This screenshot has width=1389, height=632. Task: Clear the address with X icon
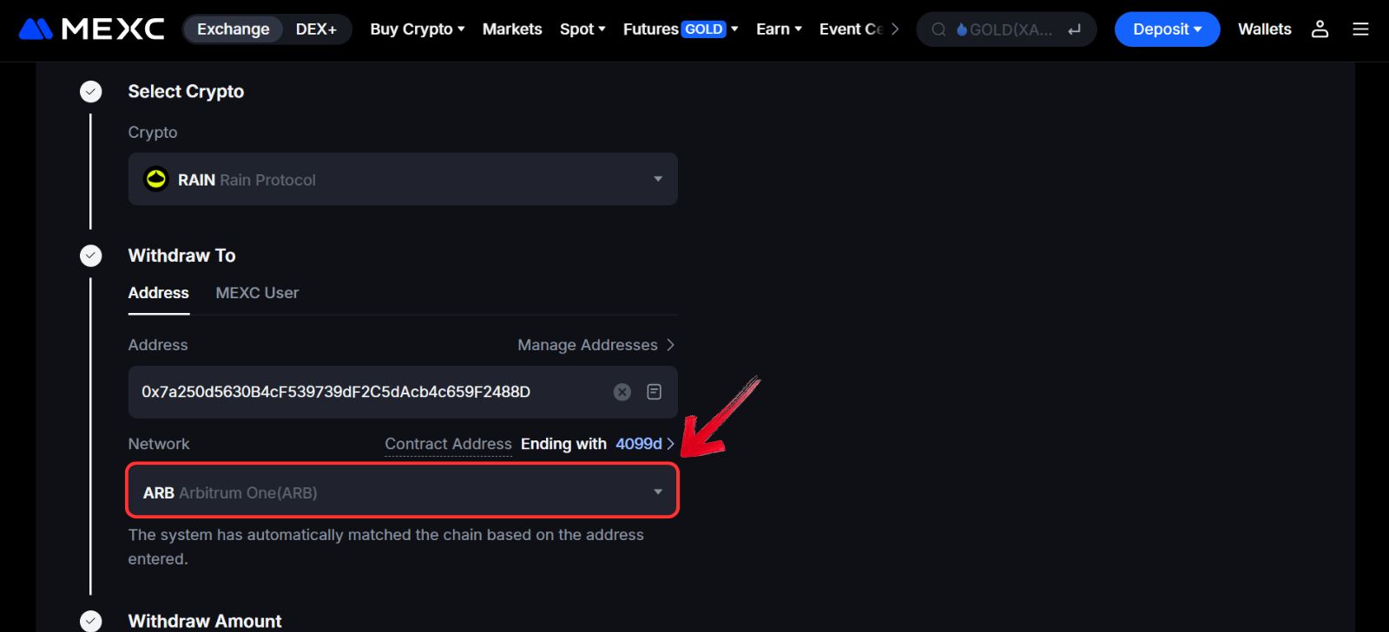click(622, 392)
